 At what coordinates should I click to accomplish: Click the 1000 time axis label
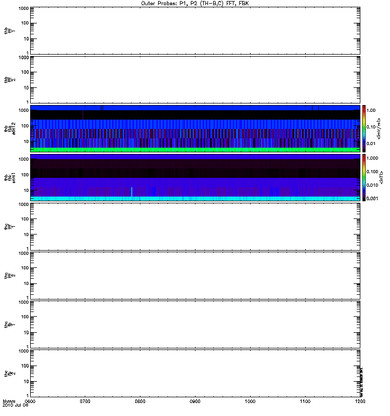(250, 401)
